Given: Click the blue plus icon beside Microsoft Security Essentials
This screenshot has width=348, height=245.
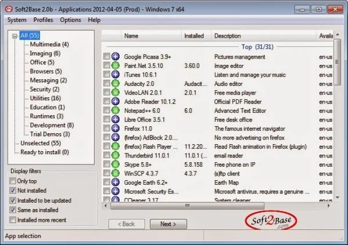Looking at the screenshot, I should tap(115, 191).
